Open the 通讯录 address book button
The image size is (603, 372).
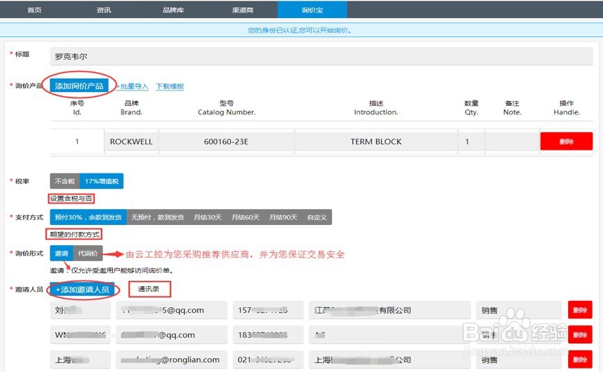click(x=149, y=289)
